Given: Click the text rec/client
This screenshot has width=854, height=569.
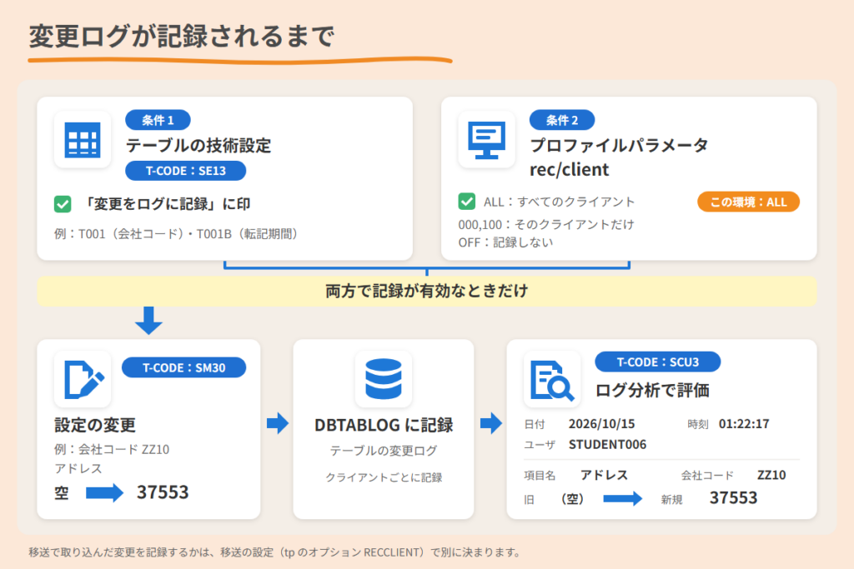Looking at the screenshot, I should tap(569, 170).
